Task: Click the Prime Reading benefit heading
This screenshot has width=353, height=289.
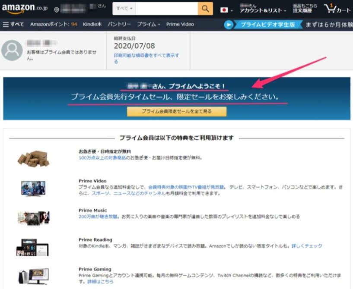Action: click(x=95, y=240)
